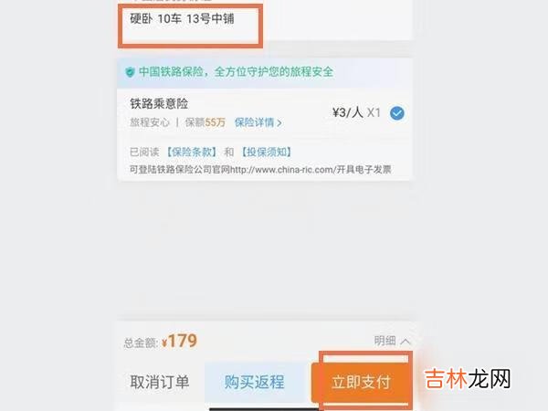This screenshot has width=548, height=411.
Task: Uncheck the 铁路乘意险 insurance checkmark
Action: click(397, 113)
